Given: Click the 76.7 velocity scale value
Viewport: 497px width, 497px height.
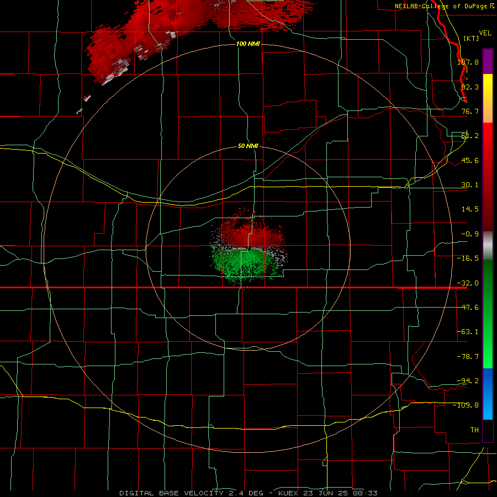Looking at the screenshot, I should pyautogui.click(x=470, y=111).
